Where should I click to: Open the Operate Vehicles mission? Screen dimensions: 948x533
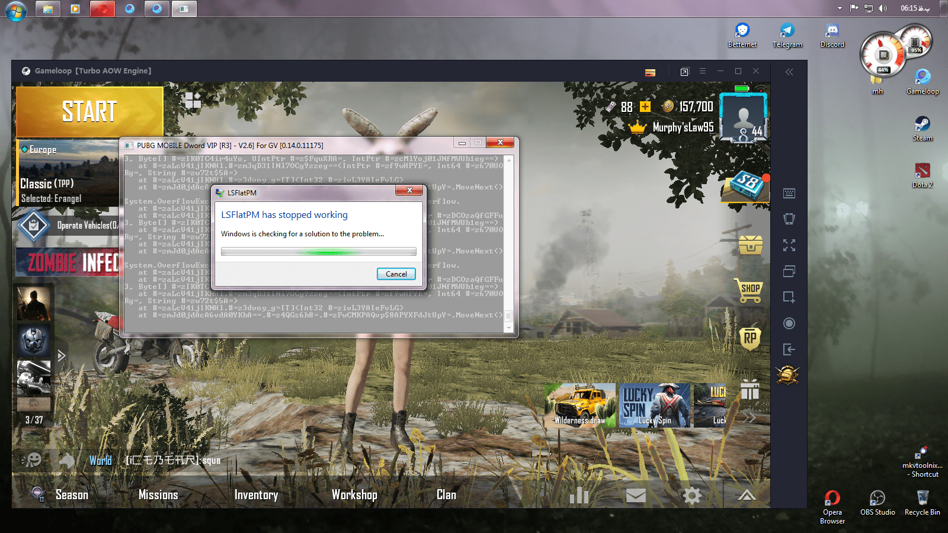point(68,225)
